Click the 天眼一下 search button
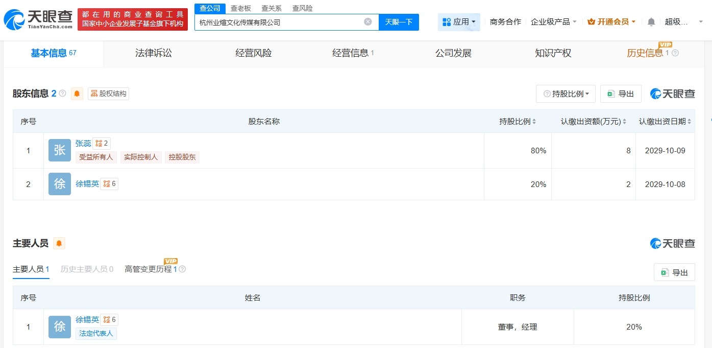 pos(399,21)
